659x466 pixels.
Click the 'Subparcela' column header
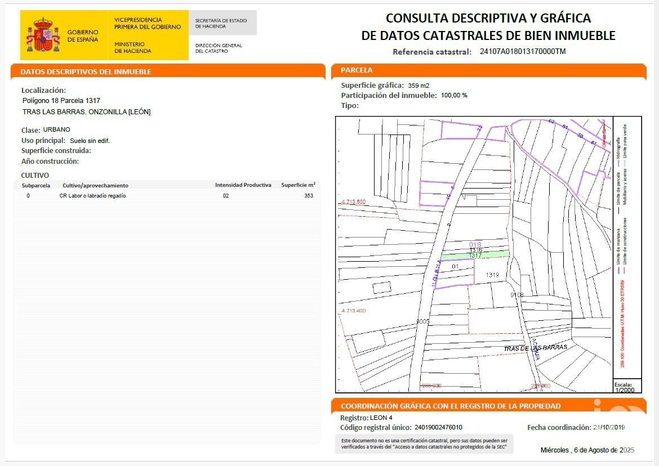point(36,185)
